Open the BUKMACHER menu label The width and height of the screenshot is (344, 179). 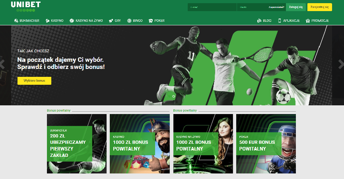pyautogui.click(x=29, y=21)
